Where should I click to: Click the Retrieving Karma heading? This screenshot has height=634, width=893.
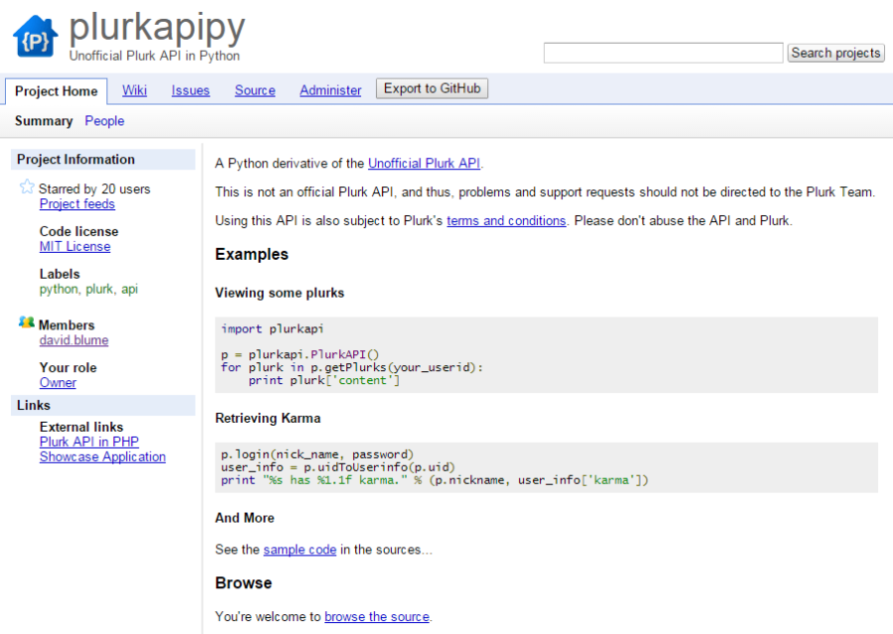(268, 418)
